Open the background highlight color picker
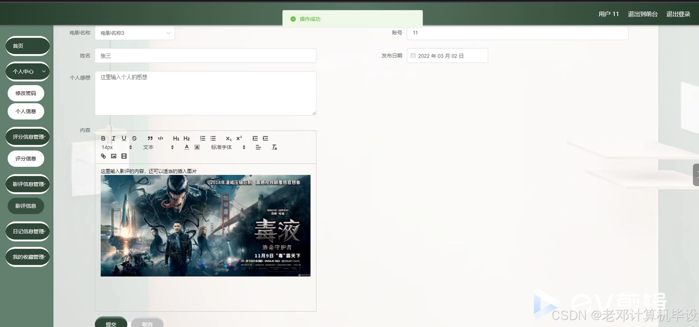Viewport: 699px width, 327px height. [197, 147]
